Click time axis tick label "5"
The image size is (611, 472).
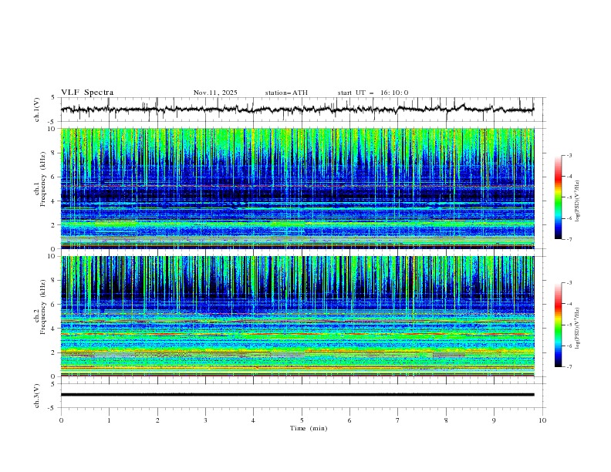(302, 420)
